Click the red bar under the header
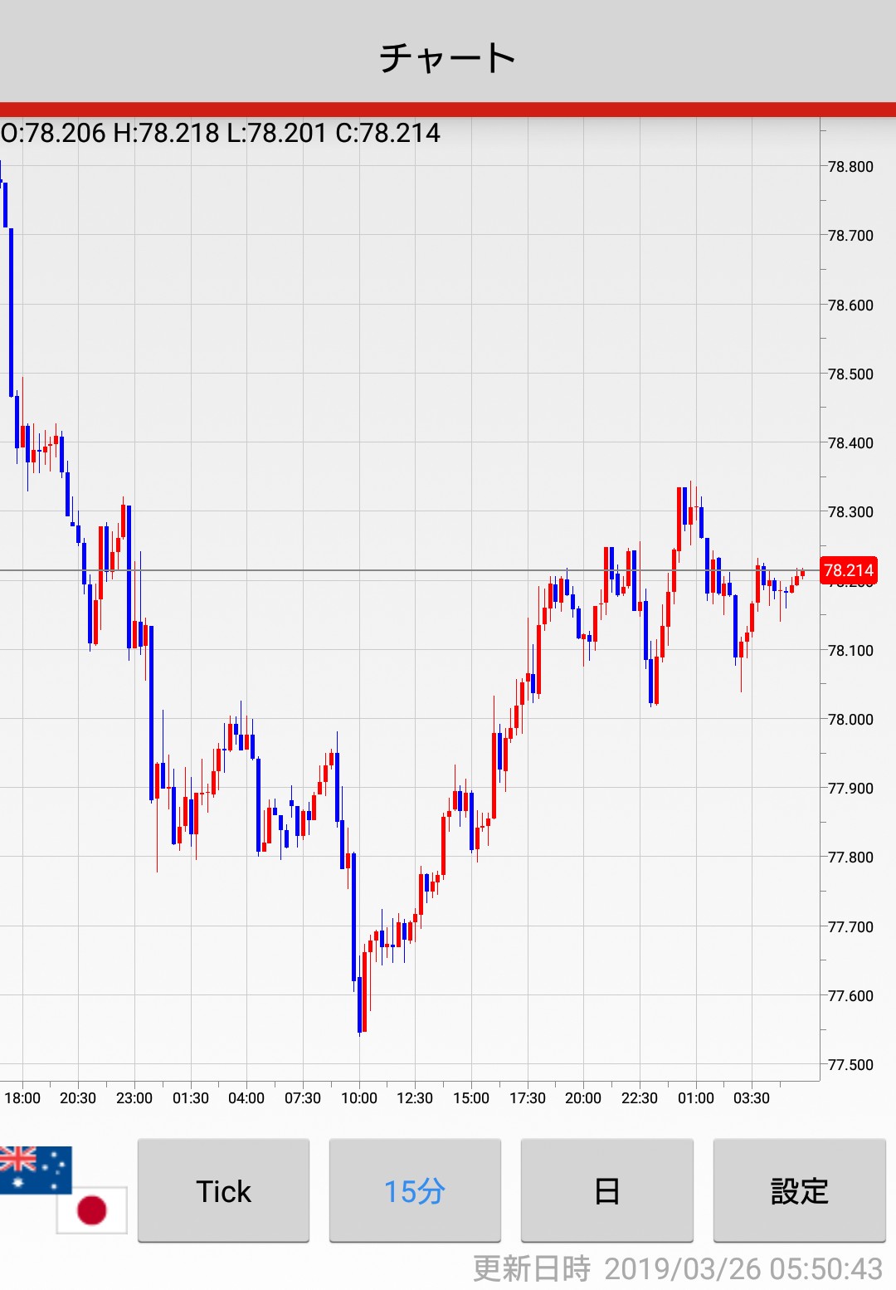The height and width of the screenshot is (1290, 896). pos(448,110)
